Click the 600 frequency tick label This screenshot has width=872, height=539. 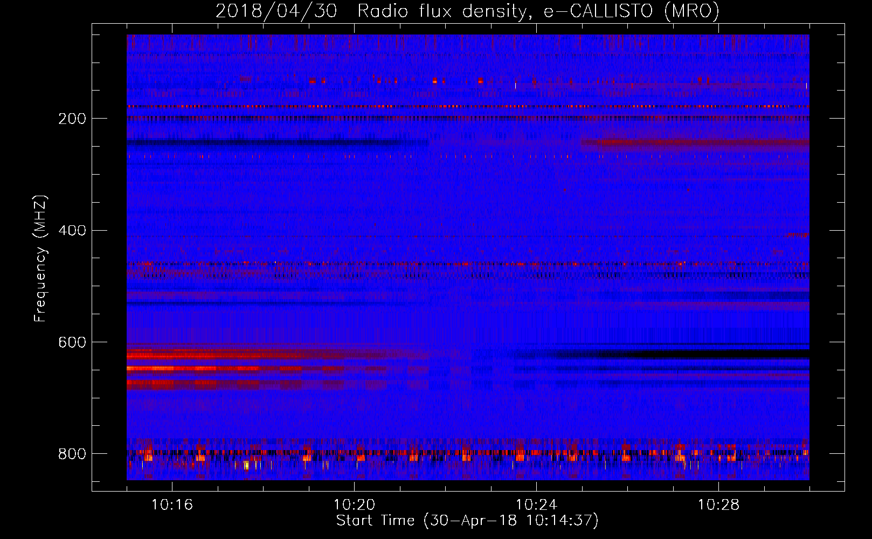[x=72, y=342]
